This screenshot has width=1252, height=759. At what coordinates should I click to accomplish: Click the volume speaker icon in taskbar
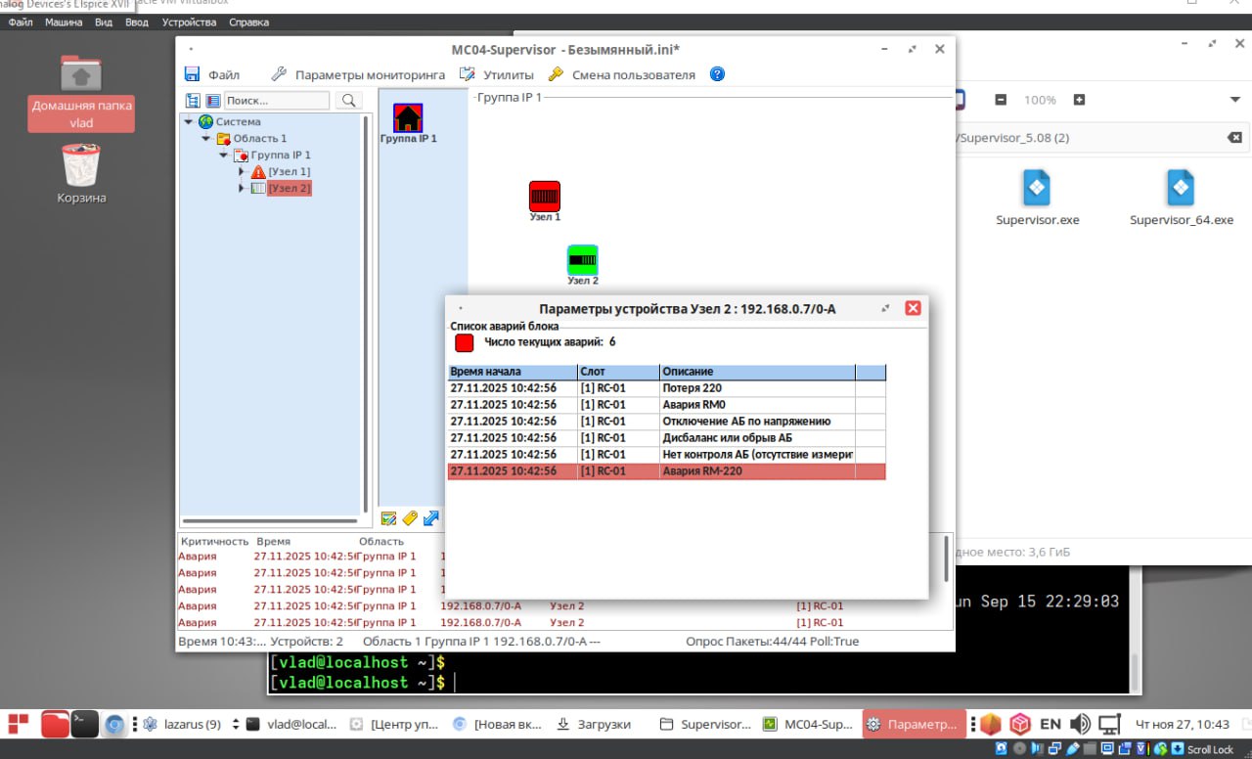(x=1080, y=724)
